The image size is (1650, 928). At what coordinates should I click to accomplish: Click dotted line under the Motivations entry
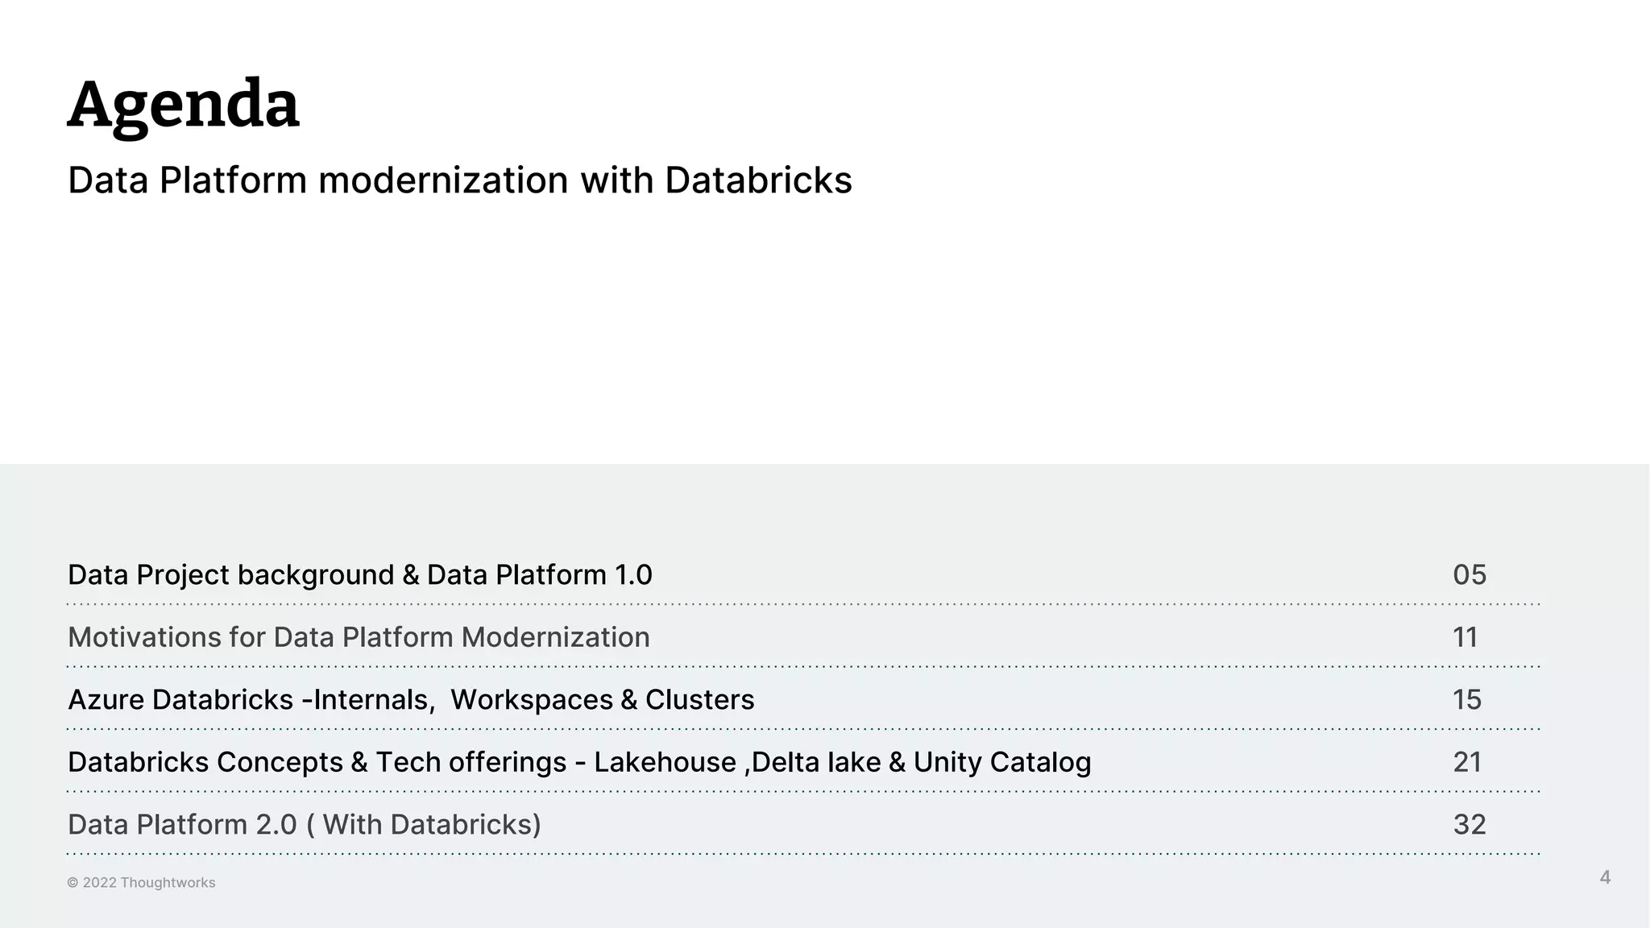[x=802, y=666]
